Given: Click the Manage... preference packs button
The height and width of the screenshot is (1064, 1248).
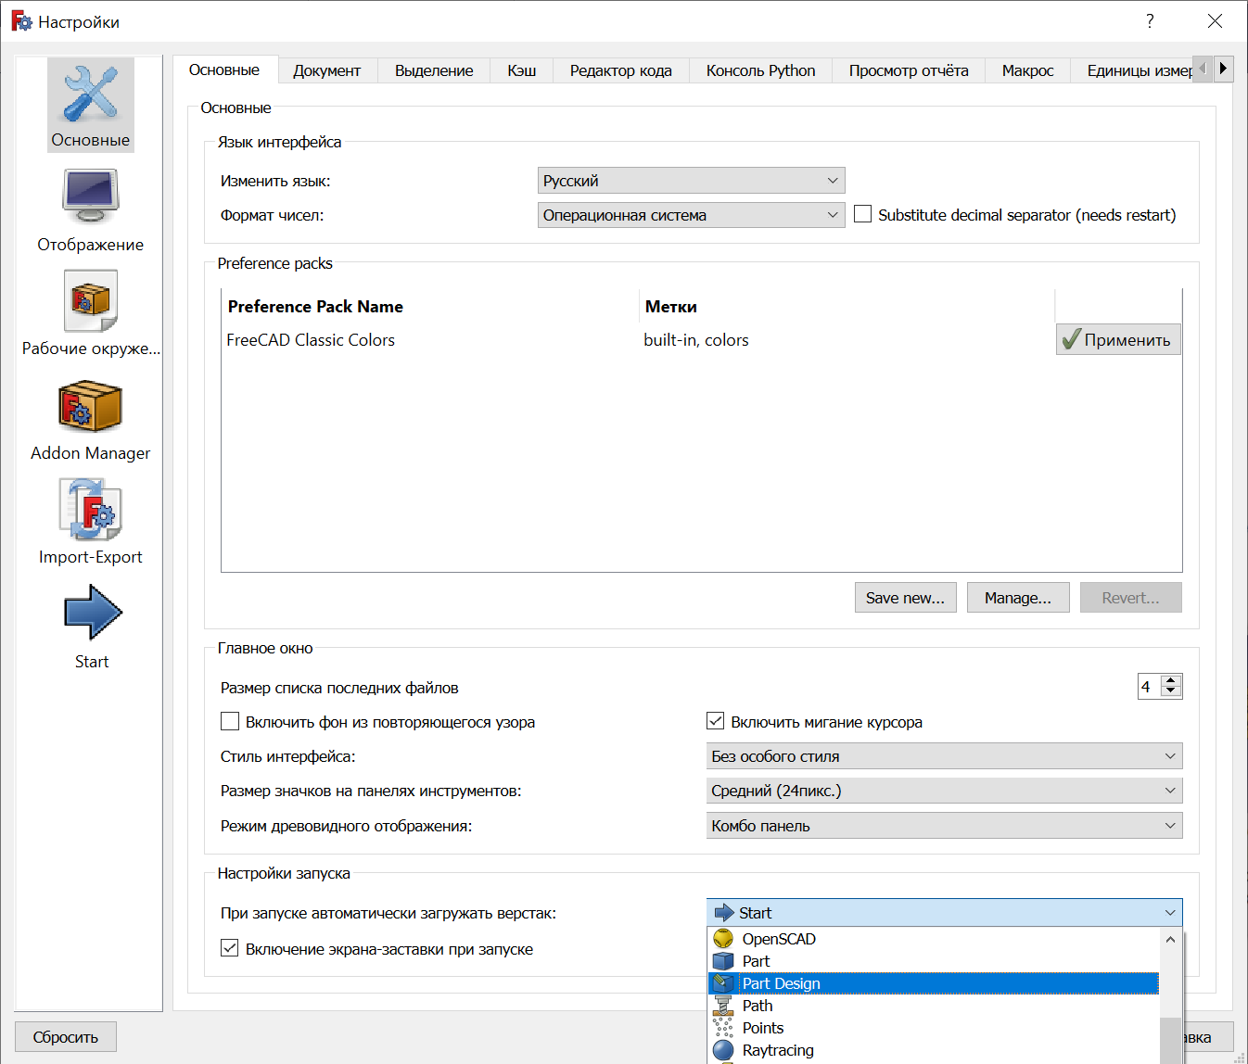Looking at the screenshot, I should (x=1018, y=598).
